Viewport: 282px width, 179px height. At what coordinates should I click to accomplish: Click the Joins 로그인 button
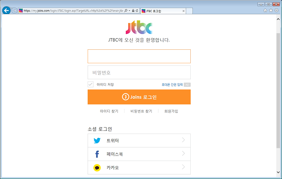point(139,97)
